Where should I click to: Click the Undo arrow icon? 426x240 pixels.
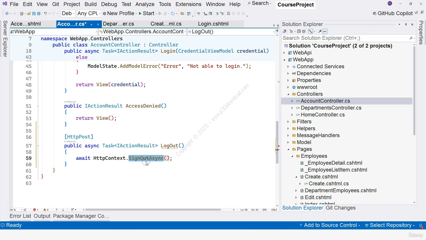(46, 14)
